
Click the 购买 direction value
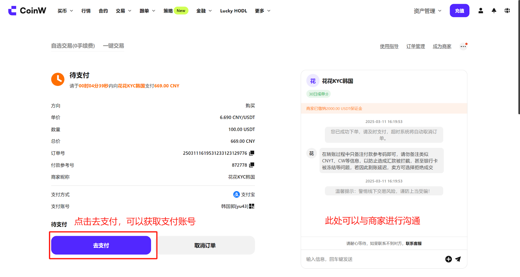tap(250, 106)
